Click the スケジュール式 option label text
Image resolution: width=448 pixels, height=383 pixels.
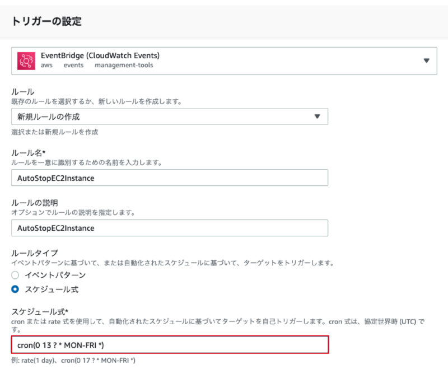52,289
